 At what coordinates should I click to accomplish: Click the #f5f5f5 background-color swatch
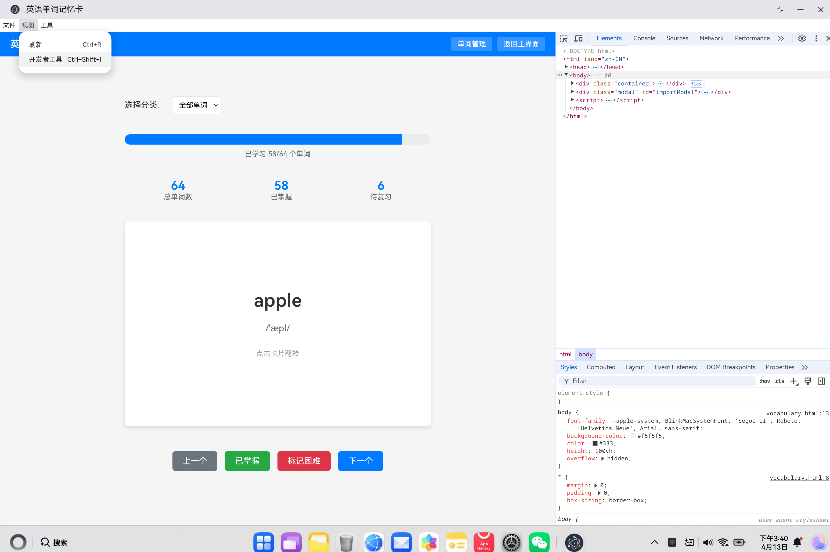click(x=633, y=436)
